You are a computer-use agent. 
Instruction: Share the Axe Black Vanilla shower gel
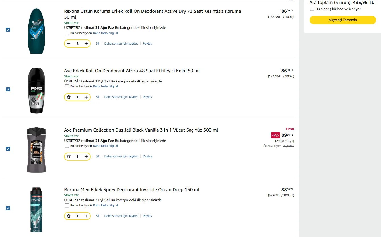147,156
